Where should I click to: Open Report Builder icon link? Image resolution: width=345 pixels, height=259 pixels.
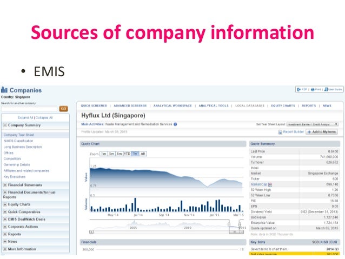pyautogui.click(x=280, y=132)
